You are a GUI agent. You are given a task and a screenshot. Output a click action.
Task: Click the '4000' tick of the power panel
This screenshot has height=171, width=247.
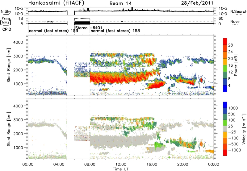[18, 42]
